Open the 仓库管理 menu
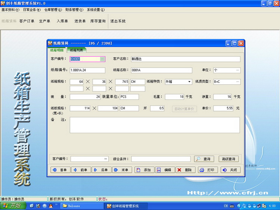280x210 pixels. pyautogui.click(x=53, y=10)
